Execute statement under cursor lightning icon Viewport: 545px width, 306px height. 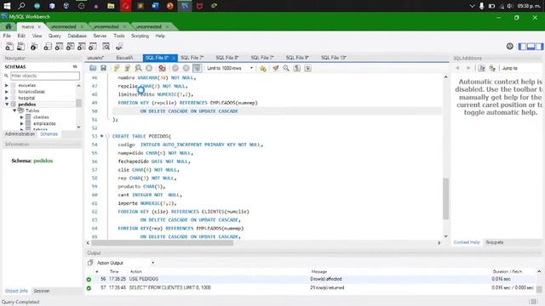pyautogui.click(x=127, y=68)
